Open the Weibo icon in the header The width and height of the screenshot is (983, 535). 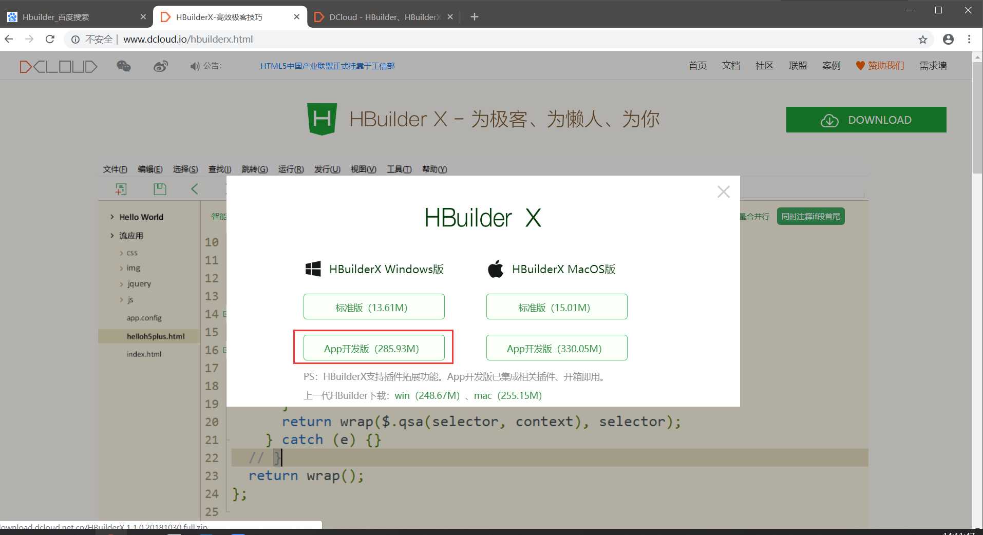[x=161, y=66]
